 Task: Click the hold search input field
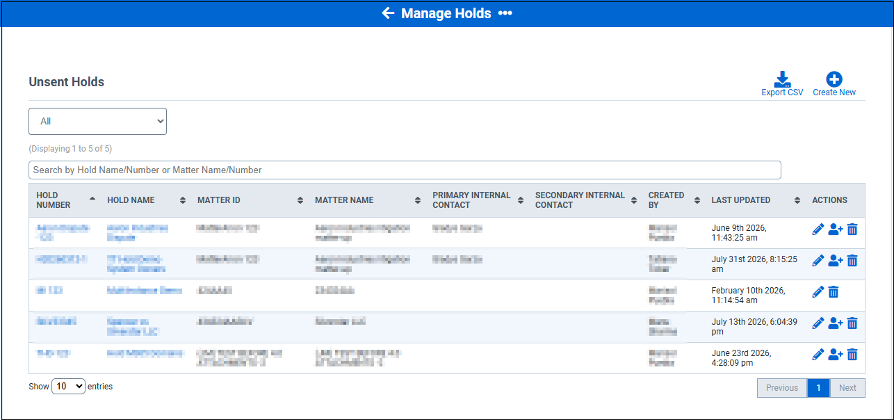tap(405, 170)
